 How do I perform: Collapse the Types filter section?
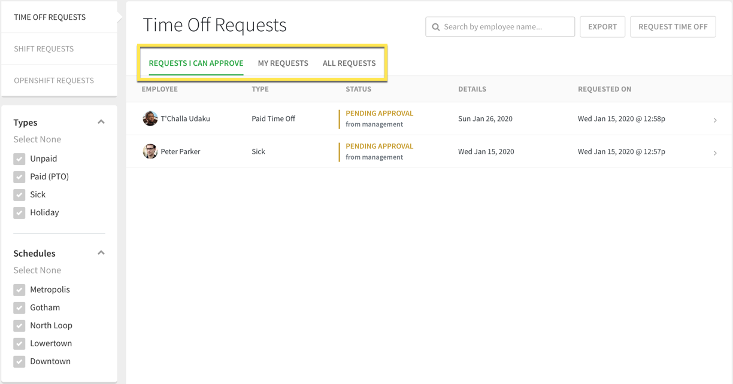[101, 121]
